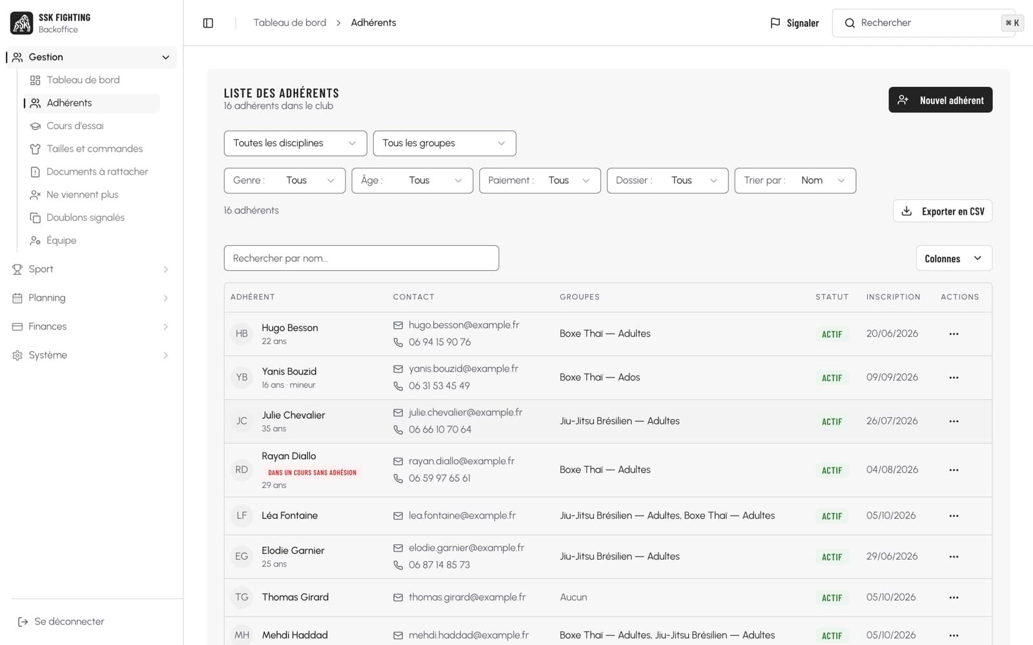Go to Cours d'essai in sidebar
1033x645 pixels.
[92, 126]
